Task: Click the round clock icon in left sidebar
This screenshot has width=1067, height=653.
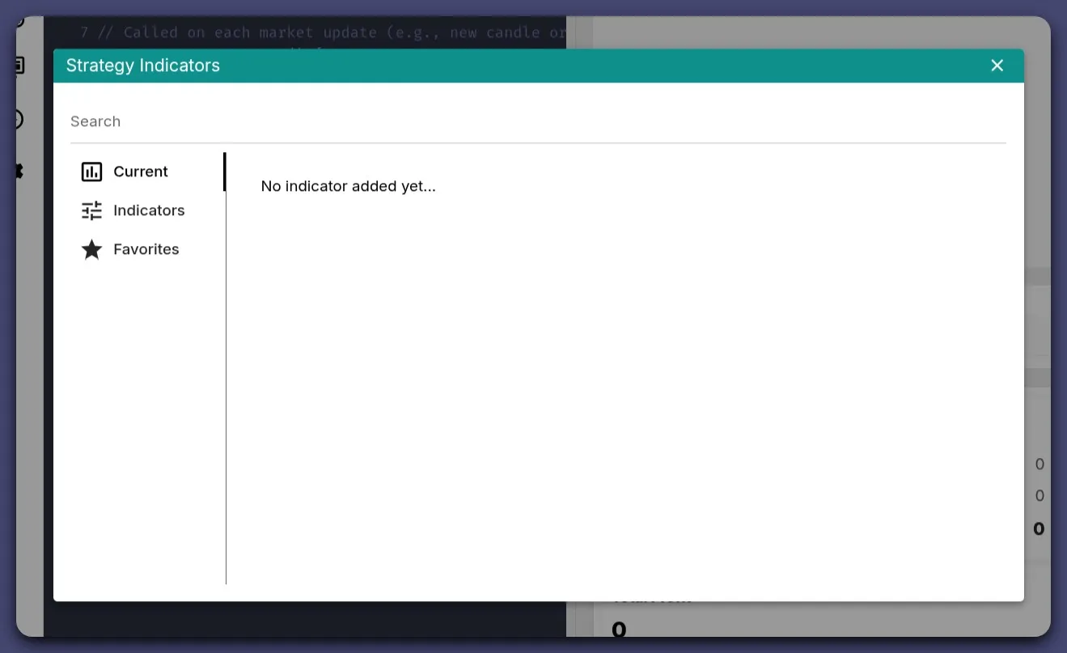Action: (19, 120)
